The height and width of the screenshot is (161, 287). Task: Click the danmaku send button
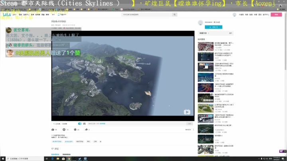click(190, 124)
